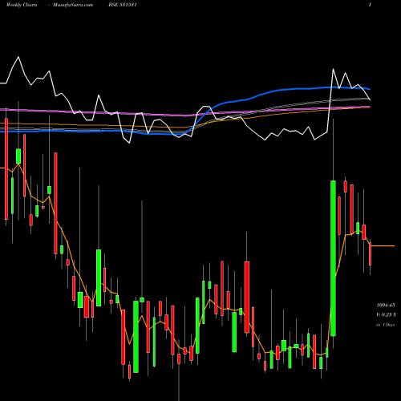Click the 'MunafaSutra.com' label
Screen dimensions: 401x401
pyautogui.click(x=73, y=5)
